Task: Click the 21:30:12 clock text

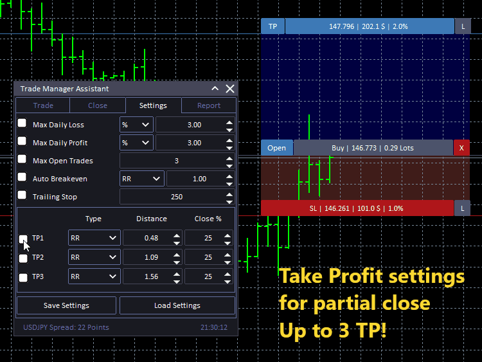Action: [x=214, y=327]
